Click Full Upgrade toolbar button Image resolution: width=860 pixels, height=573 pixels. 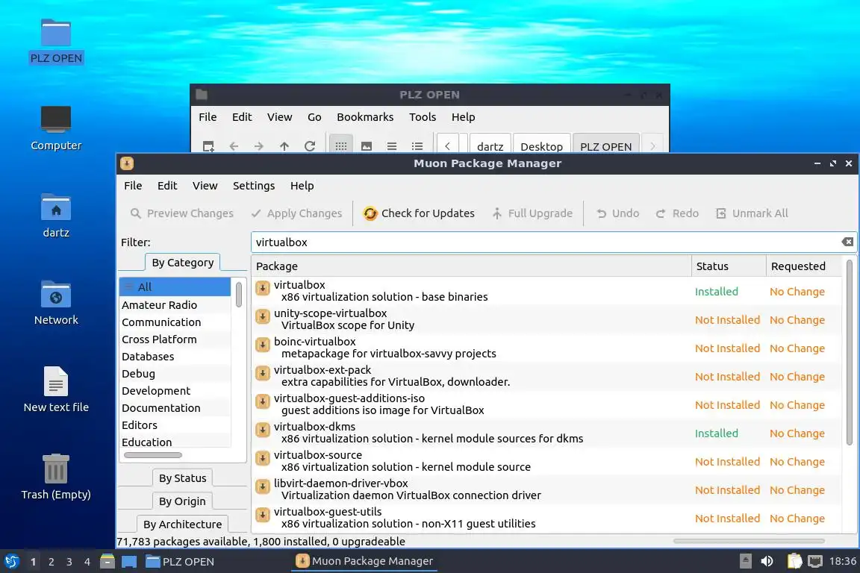[x=532, y=213]
